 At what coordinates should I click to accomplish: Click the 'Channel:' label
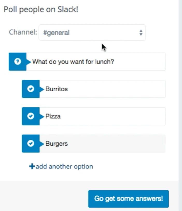(x=23, y=32)
